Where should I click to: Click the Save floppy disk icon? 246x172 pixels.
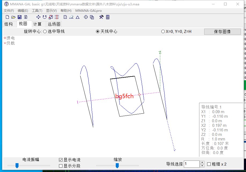20,17
